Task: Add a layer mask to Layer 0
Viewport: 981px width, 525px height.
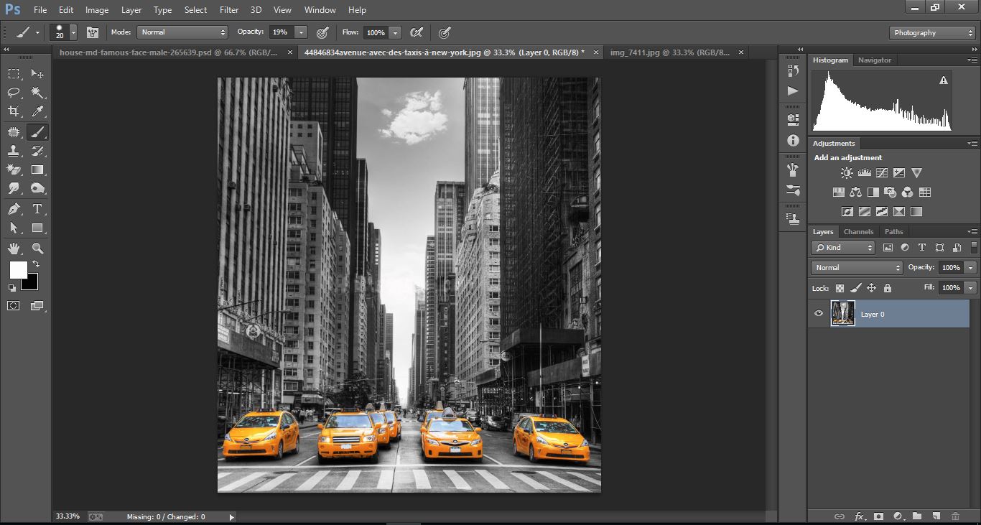Action: 879,516
